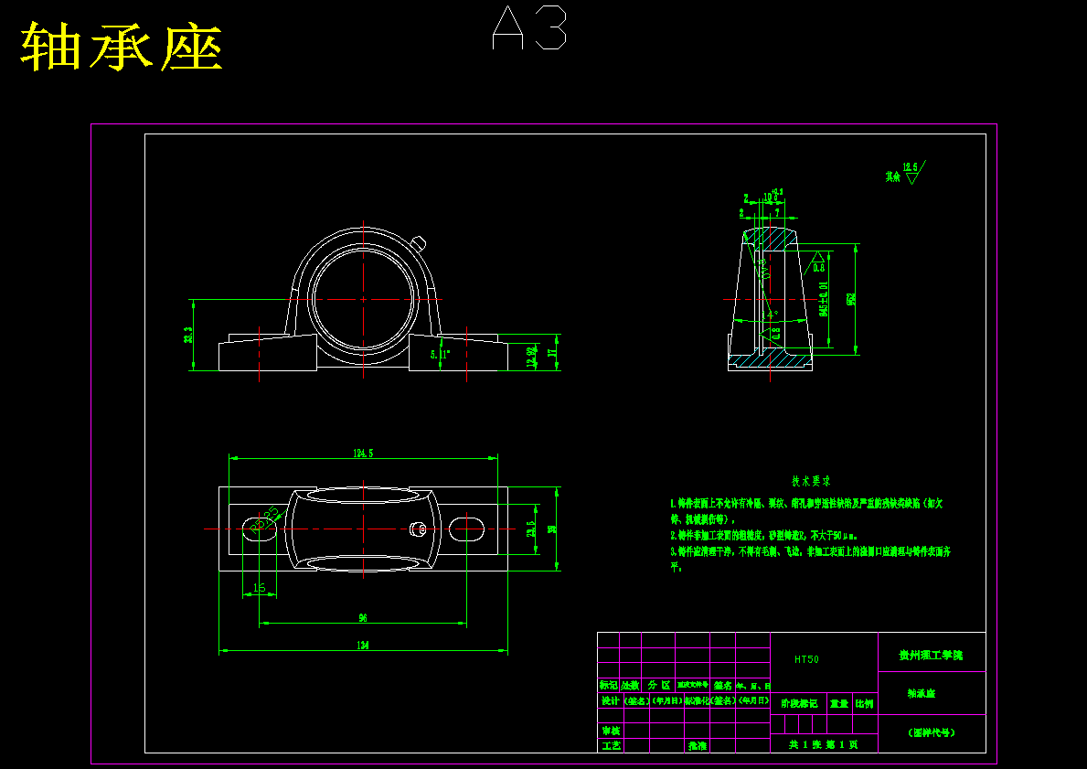1087x769 pixels.
Task: Click the 其余 roughness note
Action: point(892,176)
